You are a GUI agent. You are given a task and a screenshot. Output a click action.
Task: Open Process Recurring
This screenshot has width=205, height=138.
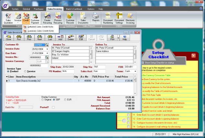(x=58, y=18)
